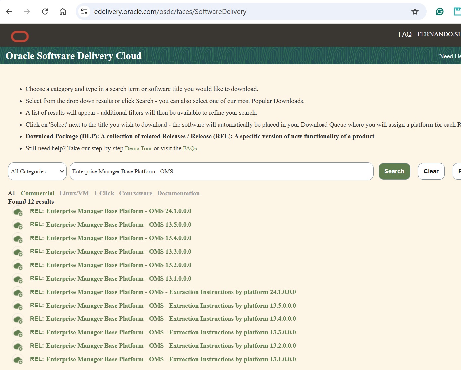Add OMS 13.1.0.0.0 release via cloud icon
Image resolution: width=461 pixels, height=370 pixels.
18,279
